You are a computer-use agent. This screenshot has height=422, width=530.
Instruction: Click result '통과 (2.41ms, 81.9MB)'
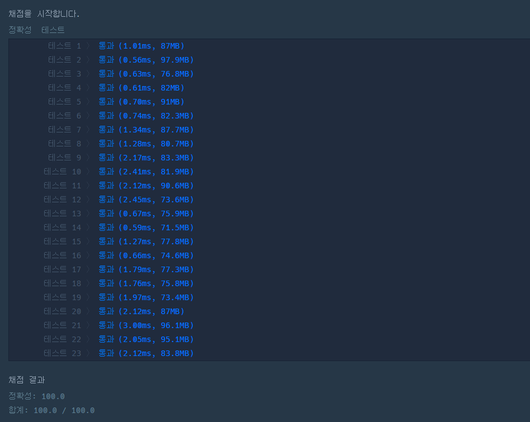click(x=146, y=172)
